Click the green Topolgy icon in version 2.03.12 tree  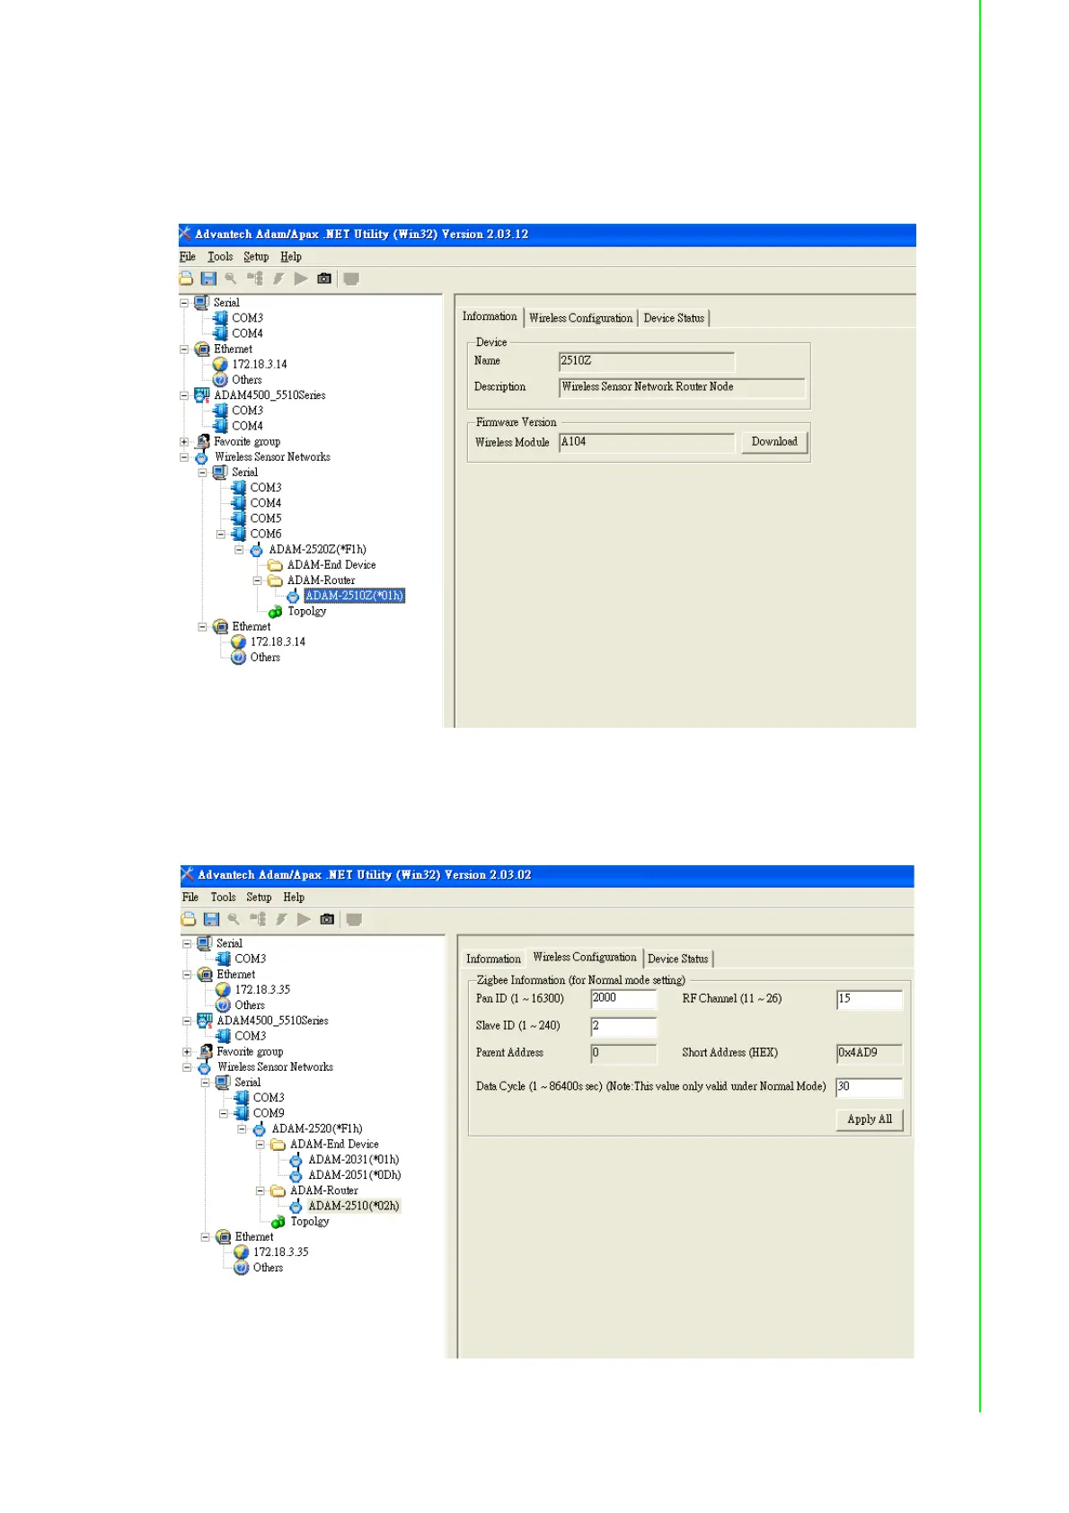[276, 612]
